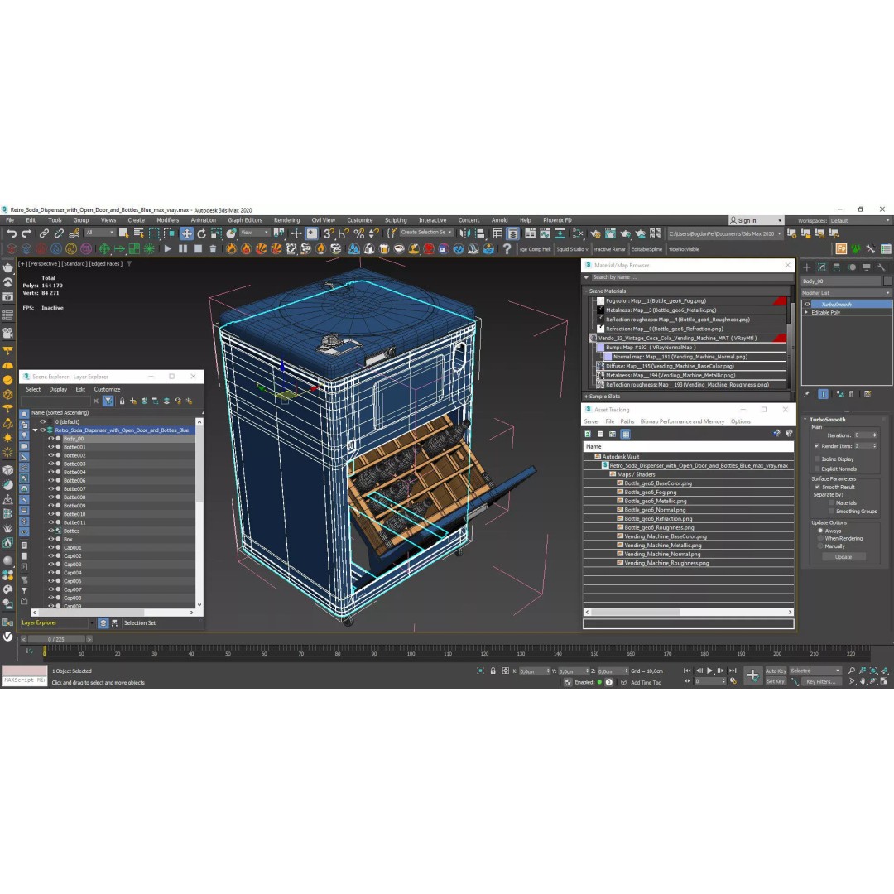
Task: Open the Modifiers menu
Action: (167, 220)
